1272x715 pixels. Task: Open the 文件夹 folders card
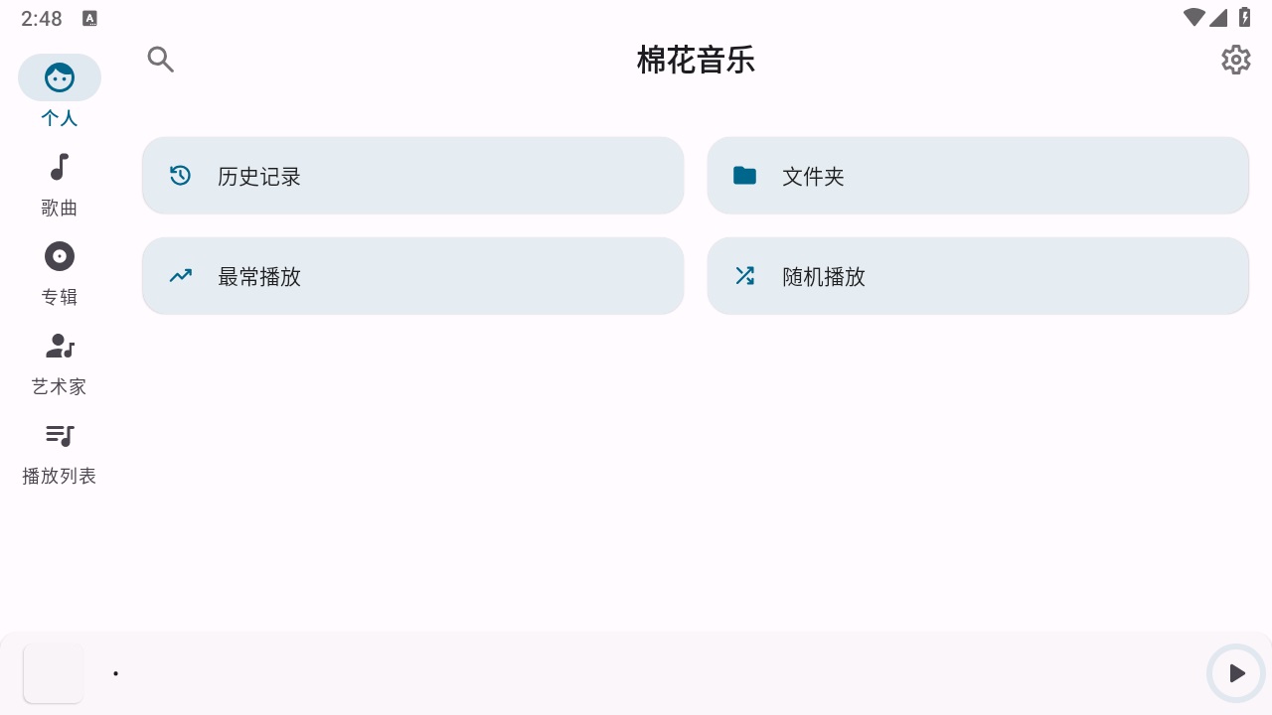[978, 175]
